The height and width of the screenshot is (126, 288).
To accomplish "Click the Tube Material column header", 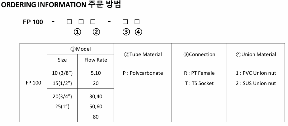I will (x=143, y=54).
